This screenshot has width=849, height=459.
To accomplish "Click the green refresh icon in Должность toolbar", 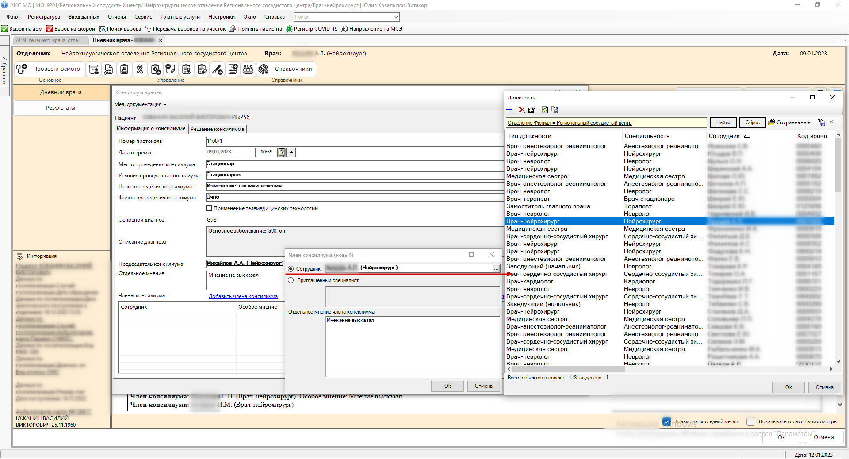I will point(545,110).
